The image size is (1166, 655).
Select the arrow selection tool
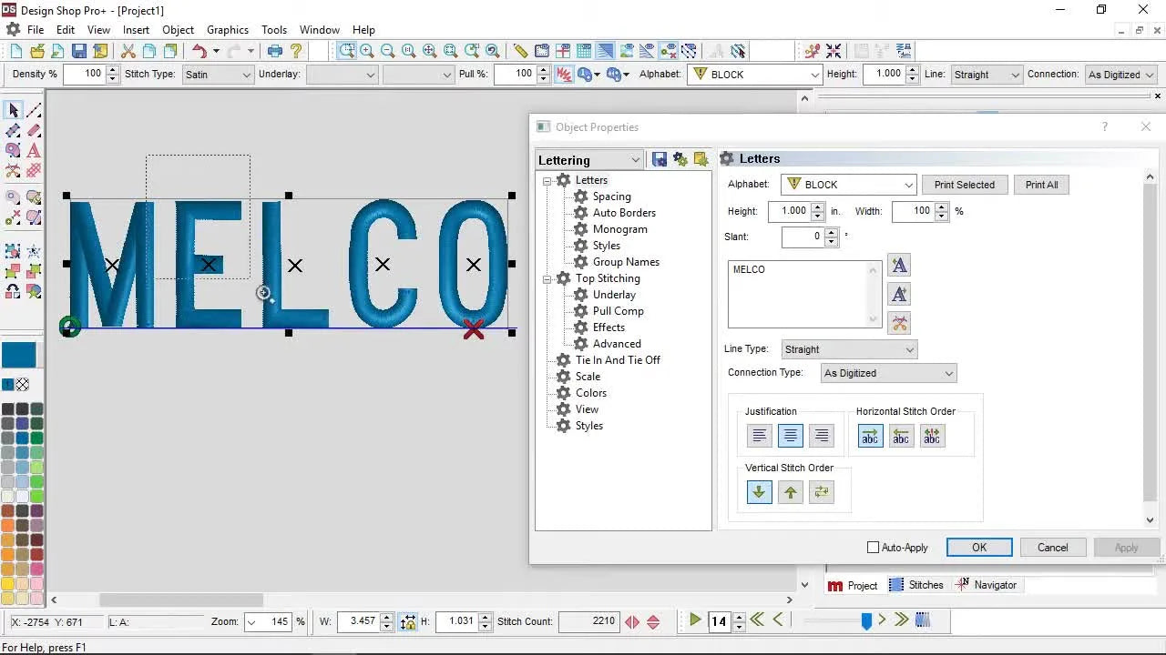click(12, 110)
